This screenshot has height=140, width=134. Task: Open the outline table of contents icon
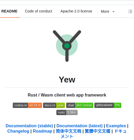[130, 11]
